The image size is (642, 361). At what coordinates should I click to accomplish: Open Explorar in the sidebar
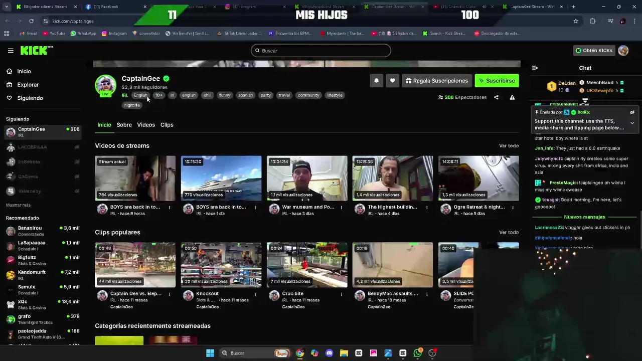[x=28, y=85]
